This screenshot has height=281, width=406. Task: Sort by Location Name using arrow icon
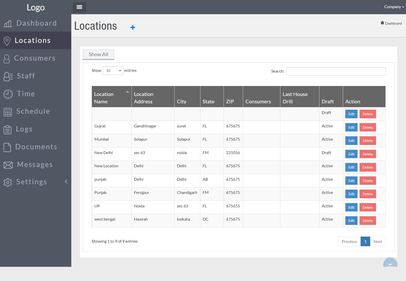[x=128, y=92]
